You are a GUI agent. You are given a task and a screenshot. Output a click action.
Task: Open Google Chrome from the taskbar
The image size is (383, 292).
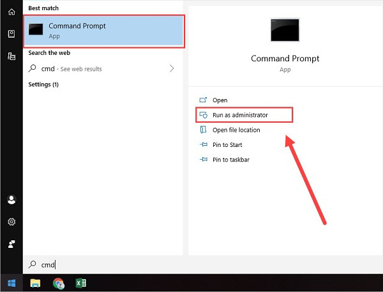58,284
